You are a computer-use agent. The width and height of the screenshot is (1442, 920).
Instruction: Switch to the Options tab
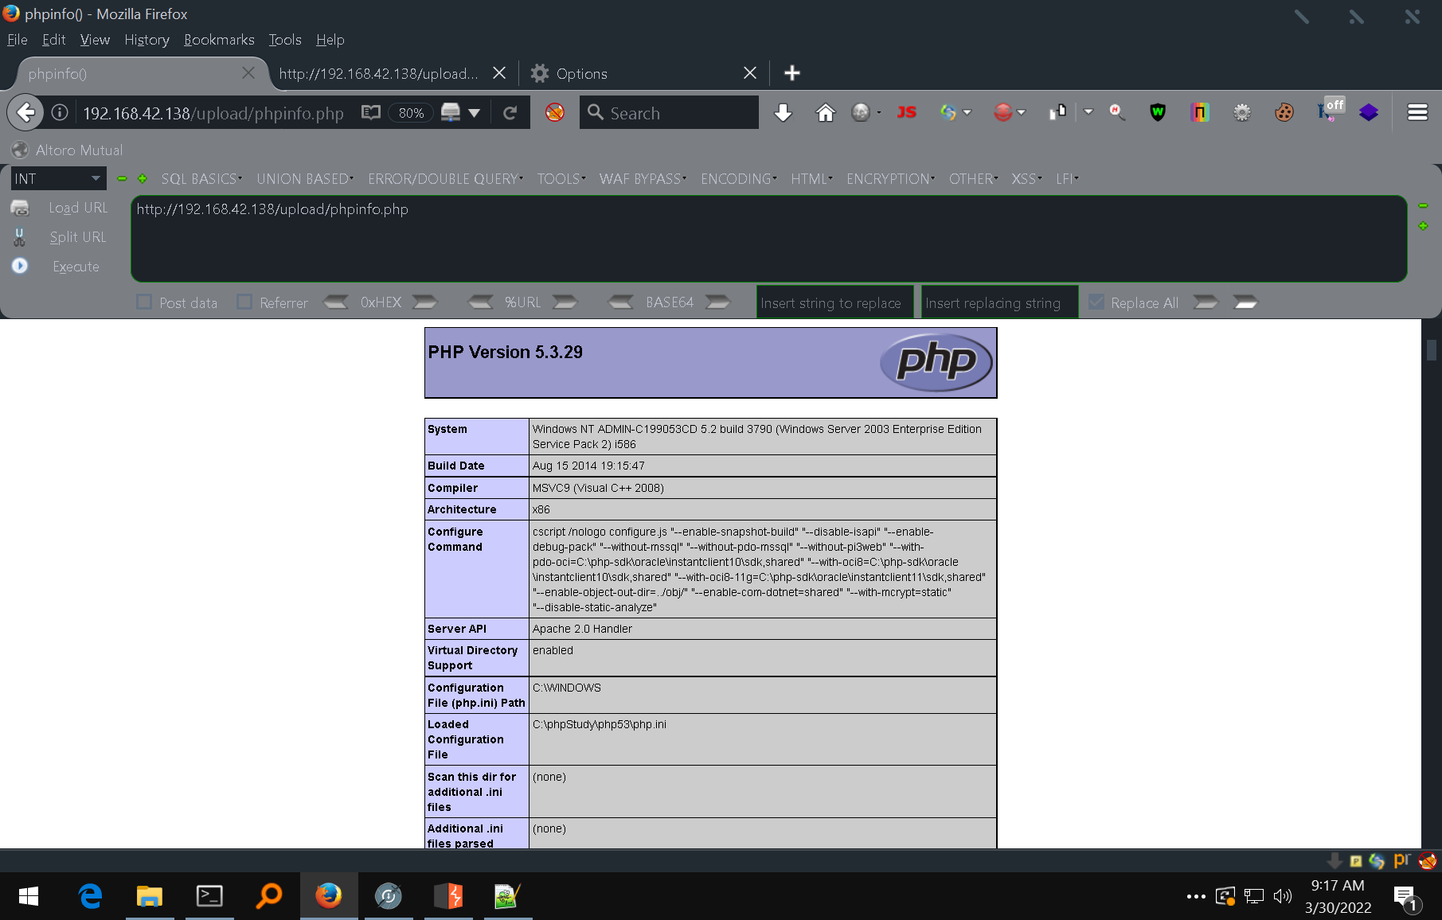click(x=581, y=73)
